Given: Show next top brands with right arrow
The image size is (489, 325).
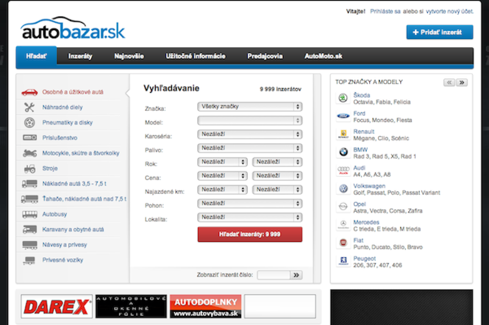Looking at the screenshot, I should click(462, 83).
